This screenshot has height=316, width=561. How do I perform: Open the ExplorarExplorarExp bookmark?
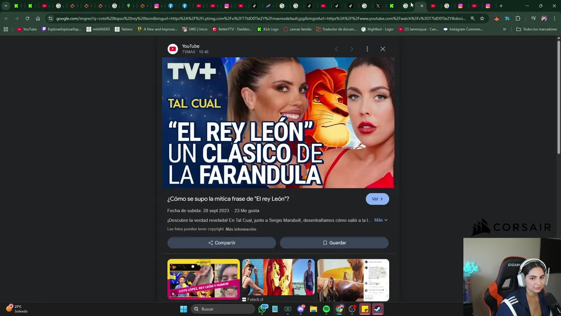click(61, 29)
